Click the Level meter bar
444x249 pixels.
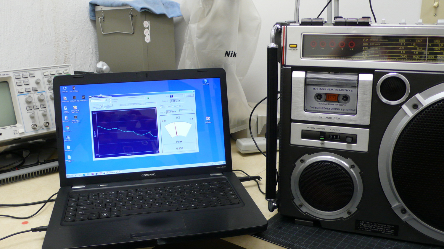176,96
